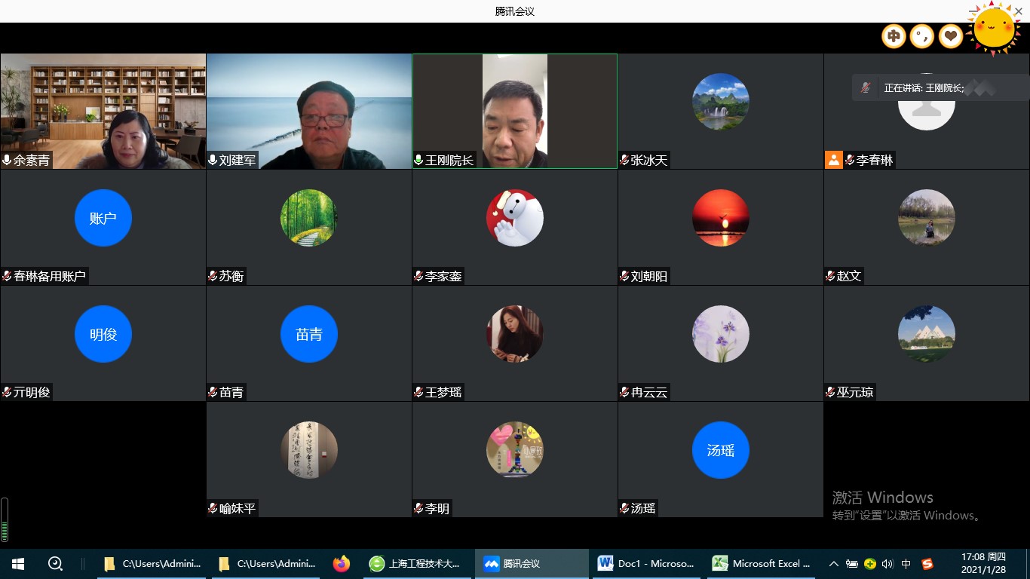Click the Sogou input method tray icon

[x=927, y=563]
